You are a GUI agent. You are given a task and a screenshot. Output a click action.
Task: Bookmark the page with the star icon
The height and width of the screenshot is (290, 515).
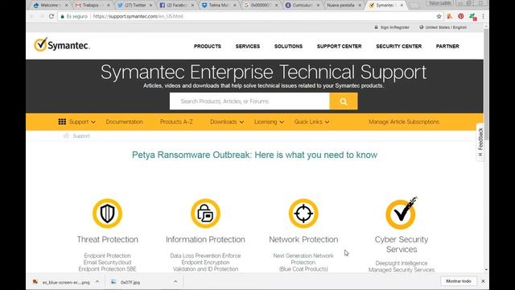[x=439, y=16]
